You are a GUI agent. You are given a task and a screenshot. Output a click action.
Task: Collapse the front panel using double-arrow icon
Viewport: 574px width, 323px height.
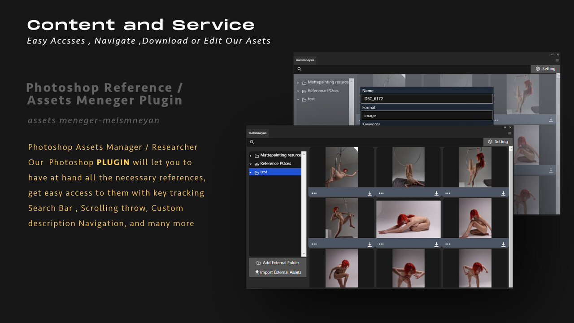(505, 127)
